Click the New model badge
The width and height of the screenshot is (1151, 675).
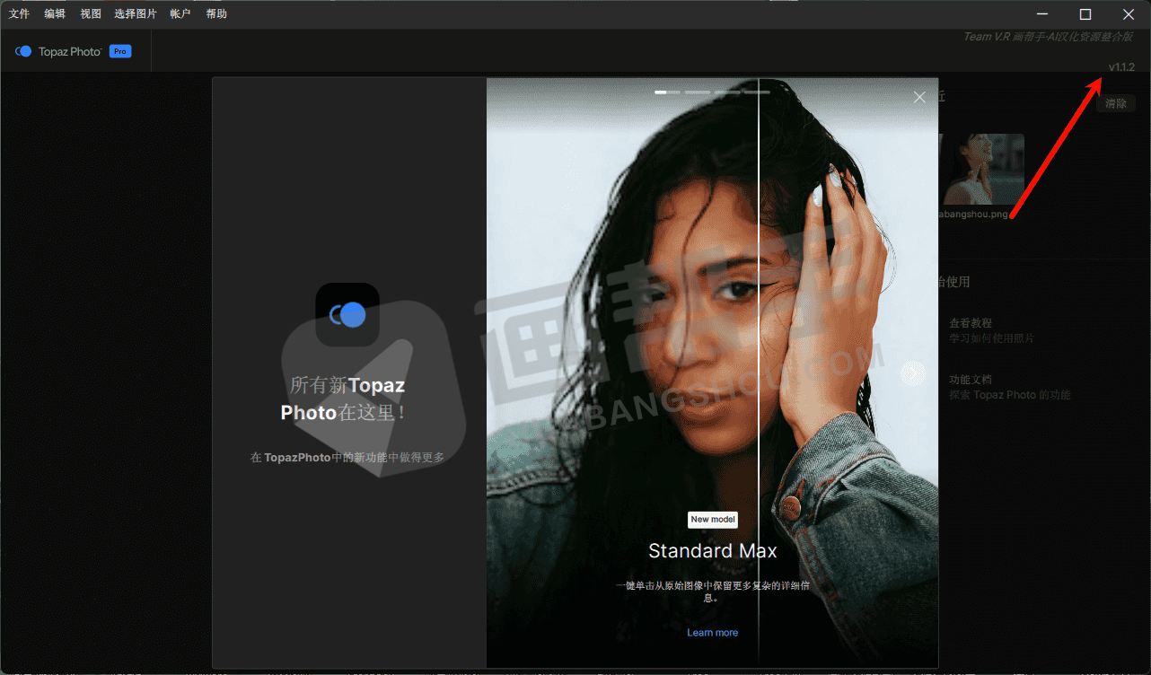pyautogui.click(x=712, y=520)
